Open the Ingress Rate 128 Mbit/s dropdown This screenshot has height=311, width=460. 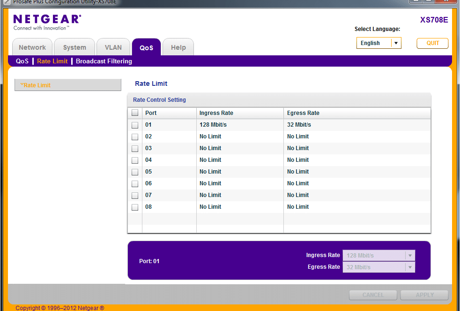[x=379, y=256]
